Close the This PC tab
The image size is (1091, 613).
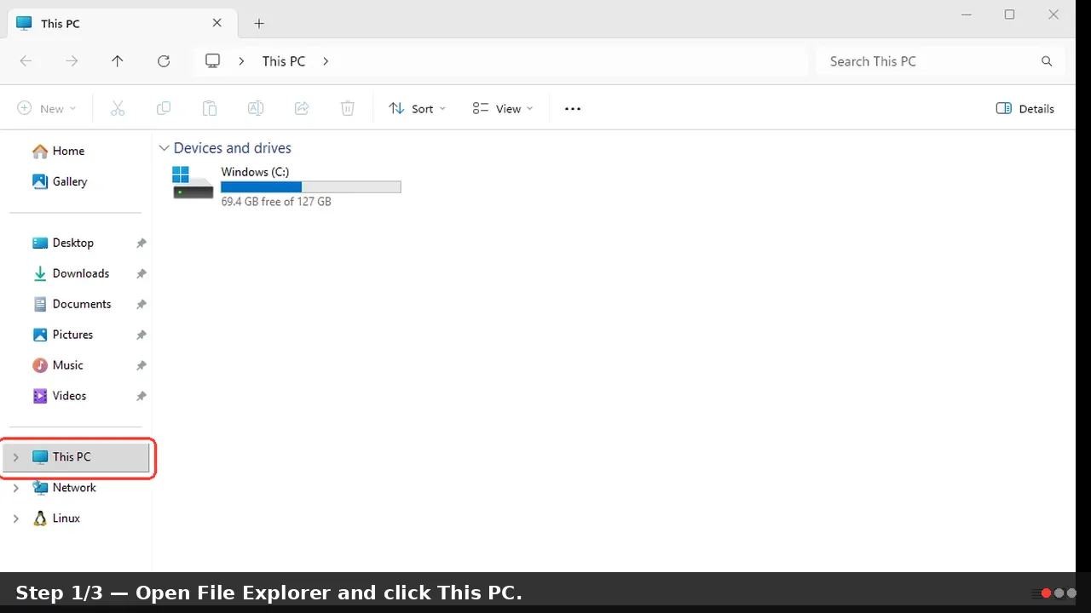point(216,24)
